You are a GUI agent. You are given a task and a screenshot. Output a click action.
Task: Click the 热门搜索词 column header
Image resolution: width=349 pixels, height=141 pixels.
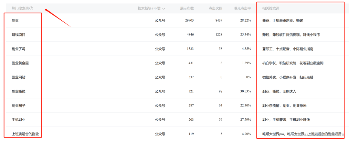[x=20, y=8]
